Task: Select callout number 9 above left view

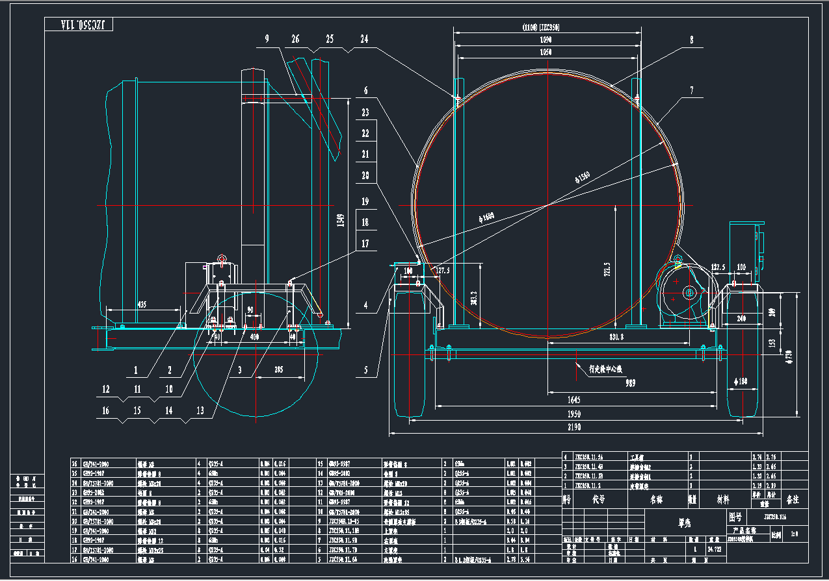Action: (x=267, y=39)
